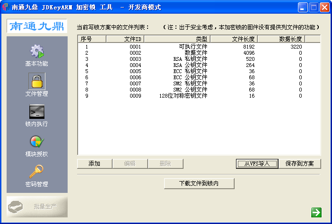This screenshot has width=332, height=224.
Task: Select the SM2 公钥文件 row
Action: tap(199, 90)
